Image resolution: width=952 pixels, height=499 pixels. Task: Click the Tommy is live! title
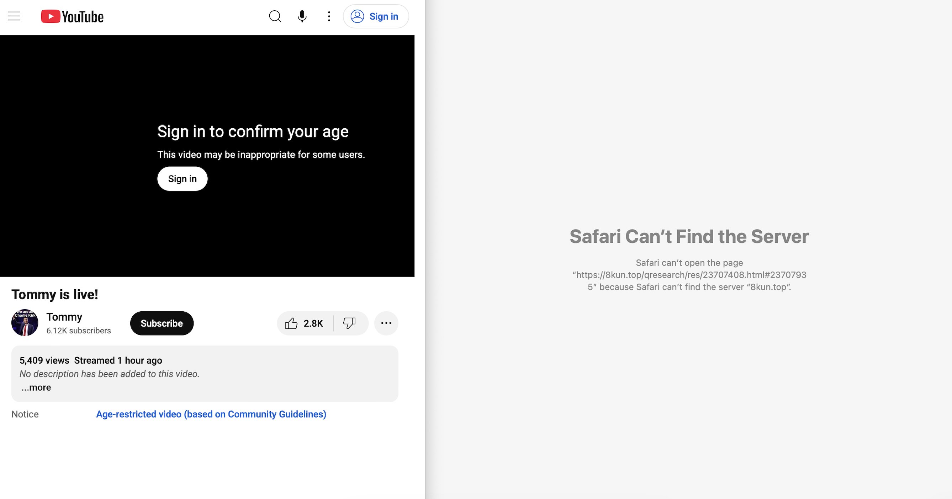coord(55,295)
